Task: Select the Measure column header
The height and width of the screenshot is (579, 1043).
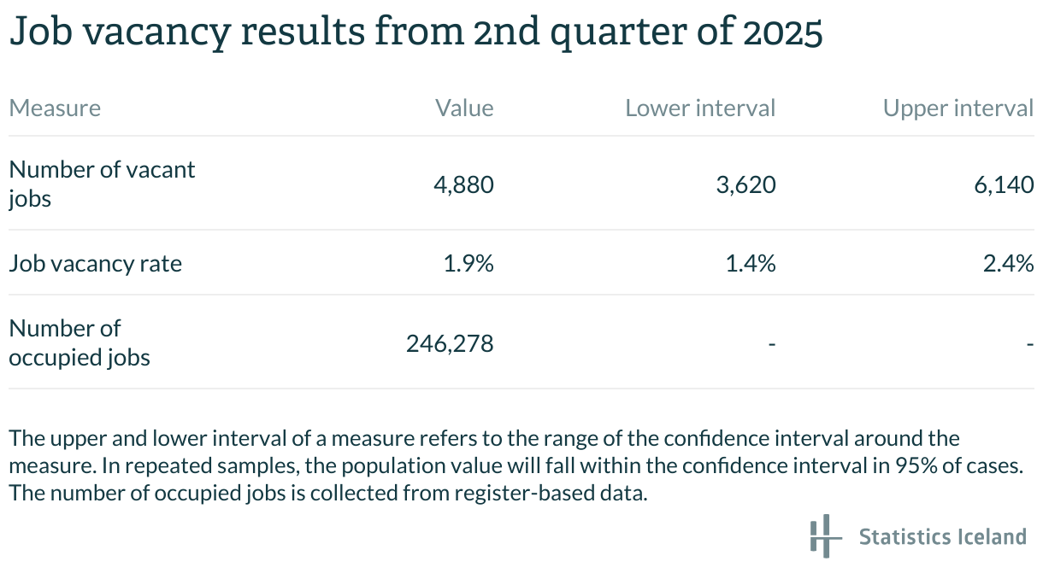Action: pyautogui.click(x=55, y=108)
